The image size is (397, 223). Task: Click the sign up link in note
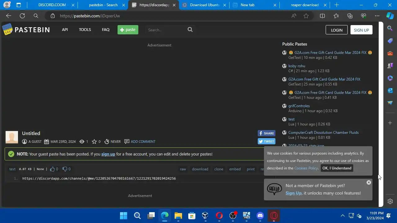point(108,154)
